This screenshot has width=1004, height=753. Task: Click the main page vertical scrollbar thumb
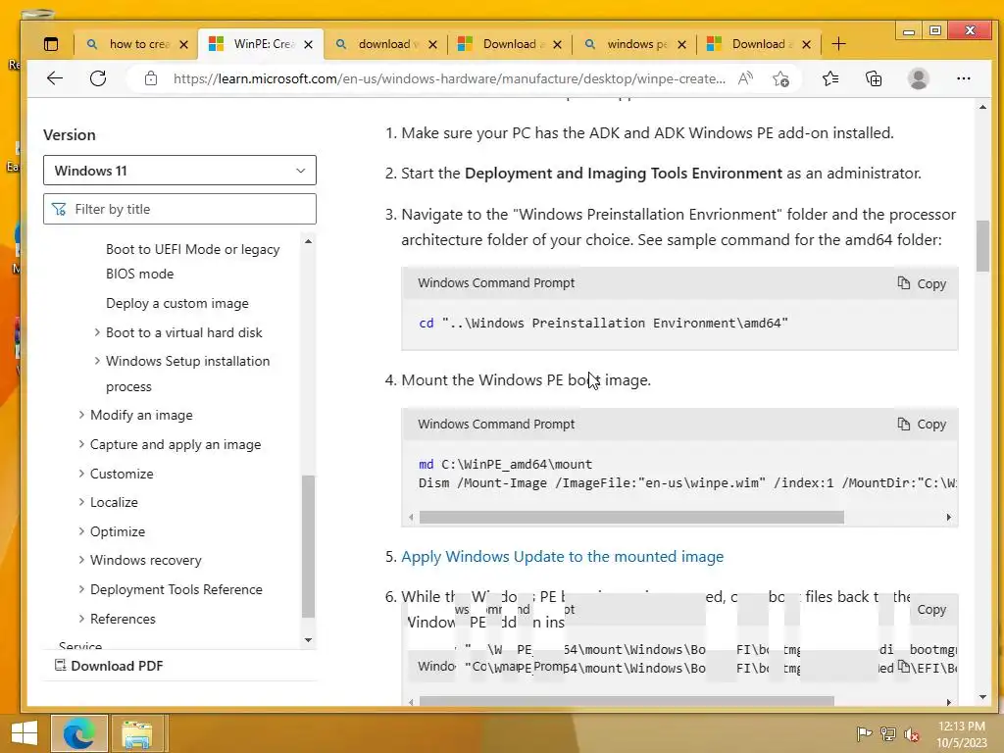tap(982, 246)
